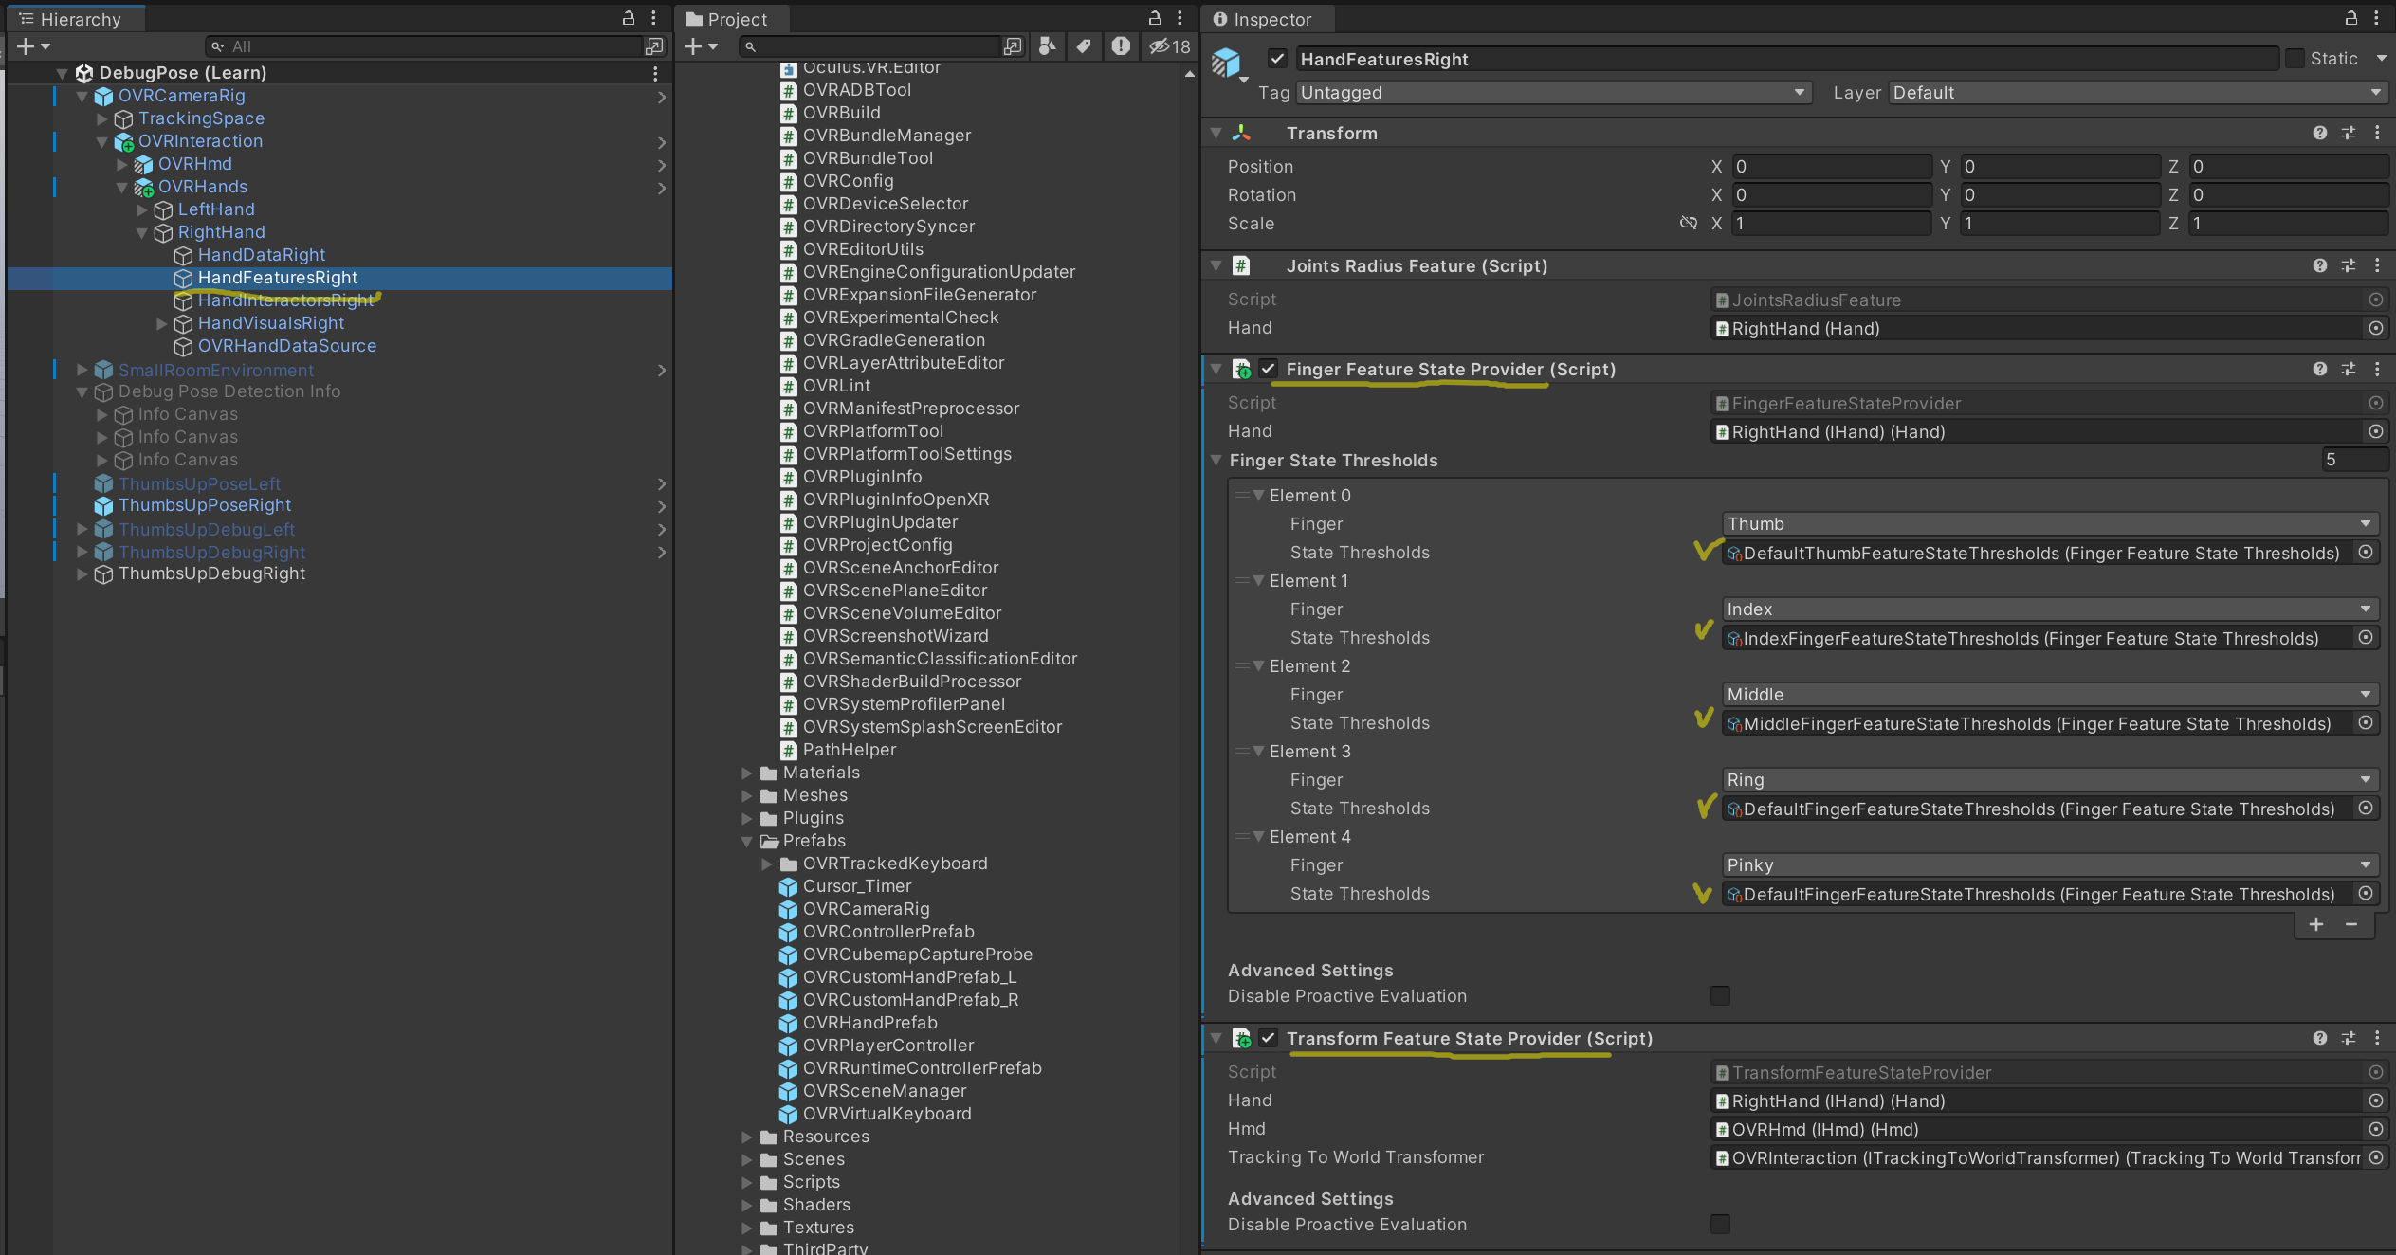Image resolution: width=2396 pixels, height=1255 pixels.
Task: Remove element from Finger State Thresholds list
Action: [2351, 925]
